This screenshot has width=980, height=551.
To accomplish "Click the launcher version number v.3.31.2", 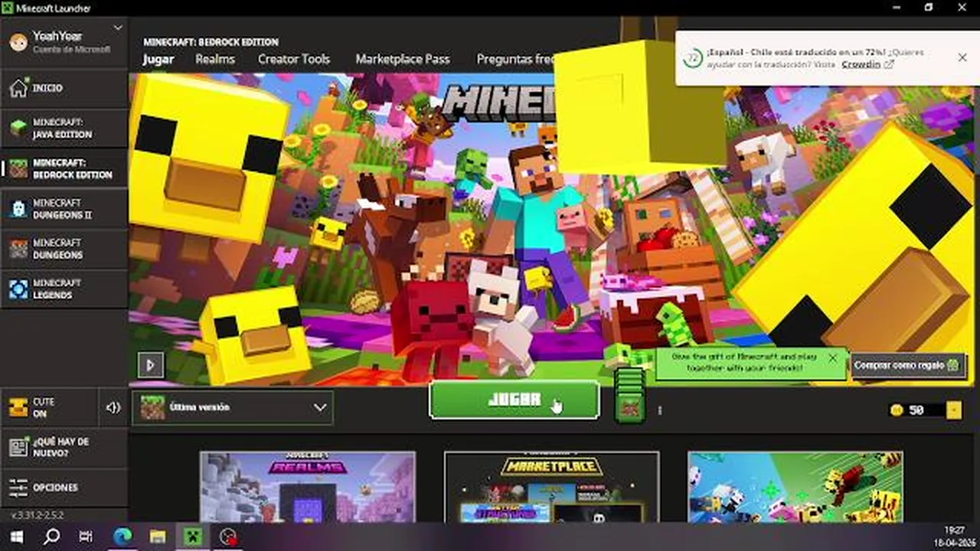I will [x=37, y=516].
